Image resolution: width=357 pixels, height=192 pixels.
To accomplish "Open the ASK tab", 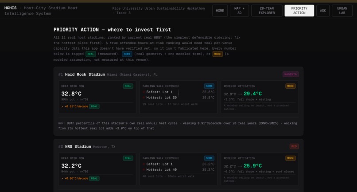I will pos(323,11).
